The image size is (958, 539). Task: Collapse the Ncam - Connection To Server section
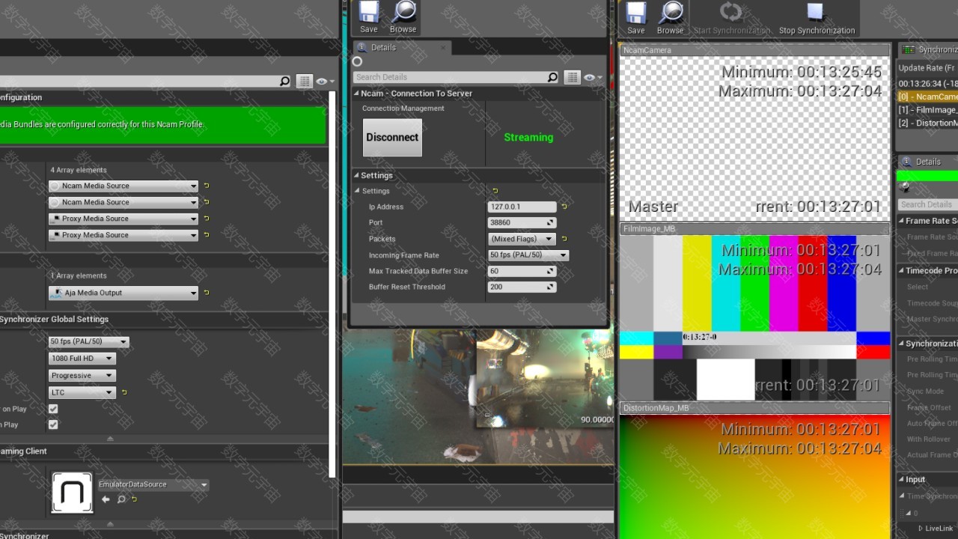pyautogui.click(x=357, y=94)
